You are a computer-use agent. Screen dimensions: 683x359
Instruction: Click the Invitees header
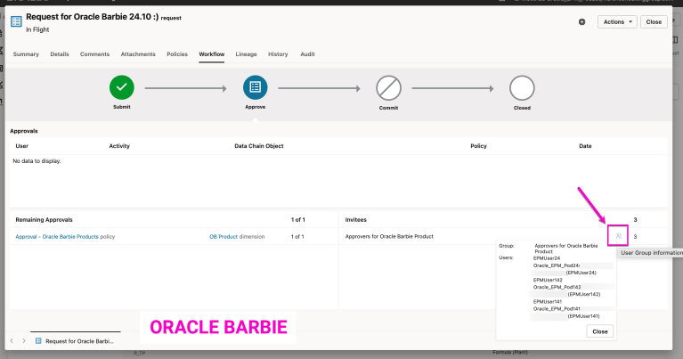click(x=356, y=219)
